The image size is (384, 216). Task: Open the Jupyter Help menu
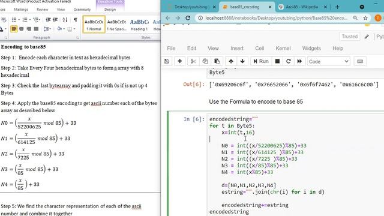coord(338,48)
